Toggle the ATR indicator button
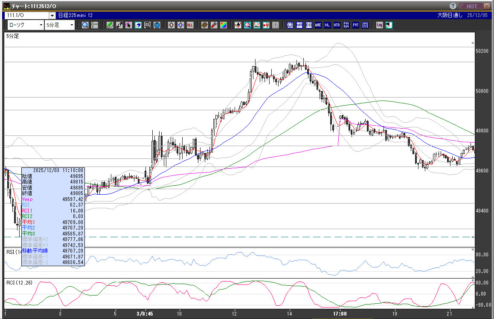 coord(337,25)
